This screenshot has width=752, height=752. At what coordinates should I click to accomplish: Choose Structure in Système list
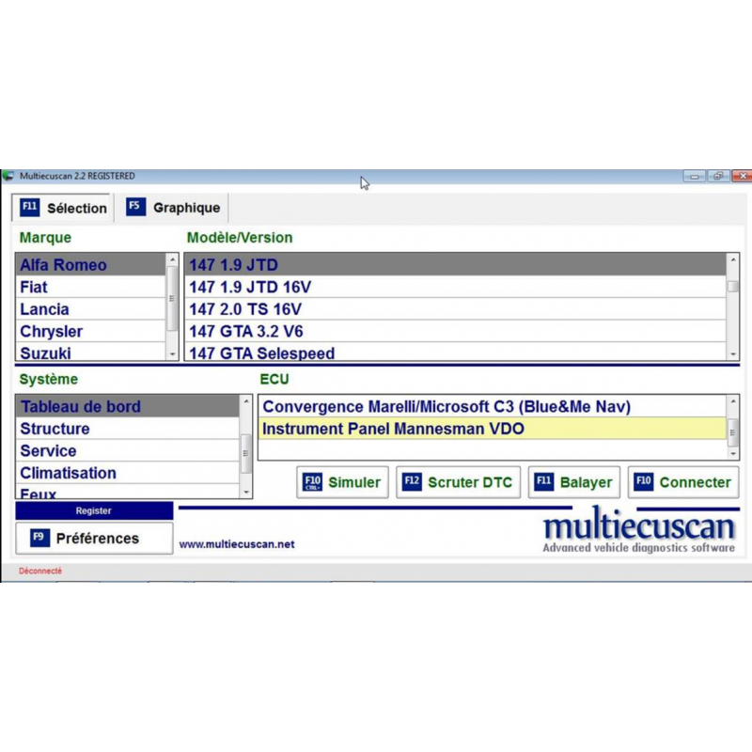(128, 429)
